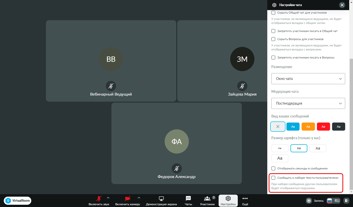Click muted mic icon on Зайцева Мария tile
This screenshot has width=353, height=207.
point(242,86)
